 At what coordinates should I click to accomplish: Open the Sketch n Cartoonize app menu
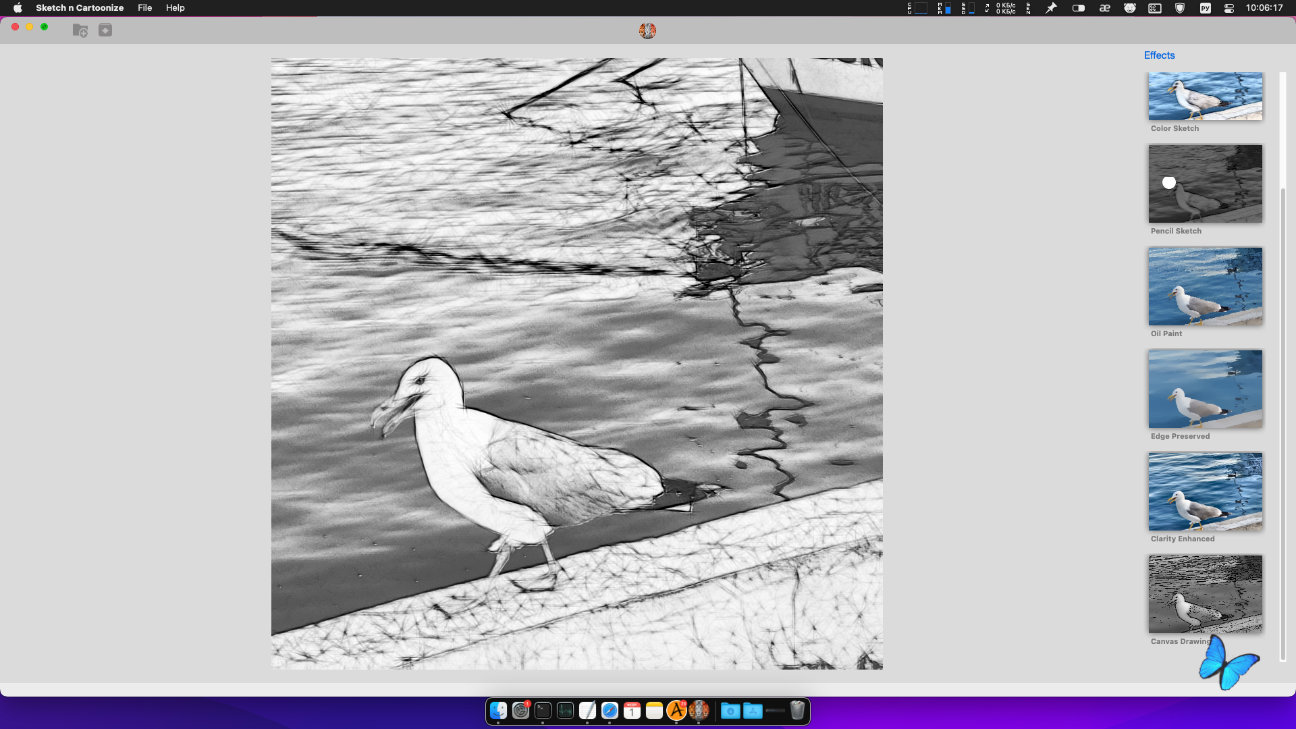point(80,8)
